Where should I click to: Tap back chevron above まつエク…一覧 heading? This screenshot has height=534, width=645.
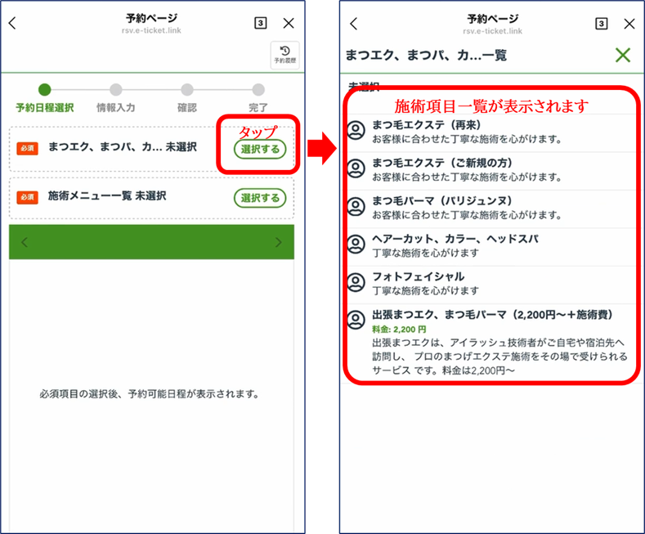click(353, 24)
